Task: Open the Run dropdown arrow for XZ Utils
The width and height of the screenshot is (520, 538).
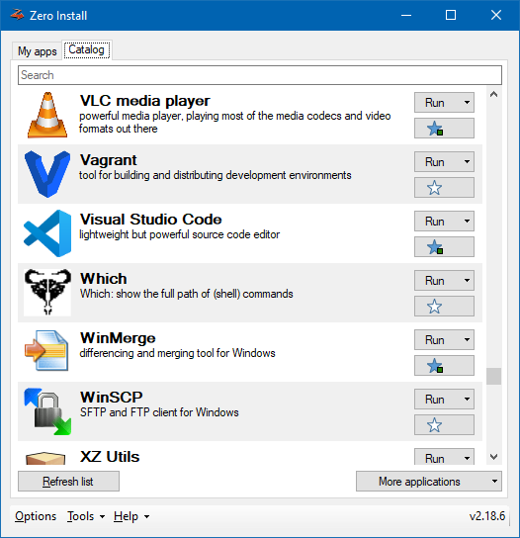Action: [x=467, y=458]
